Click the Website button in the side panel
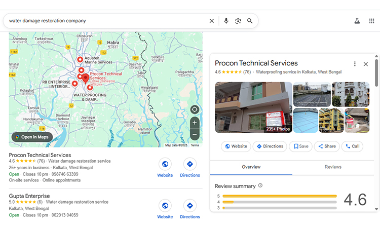The height and width of the screenshot is (228, 380). (x=236, y=146)
